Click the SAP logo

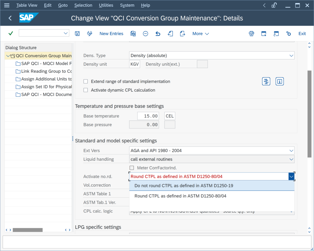pos(29,18)
